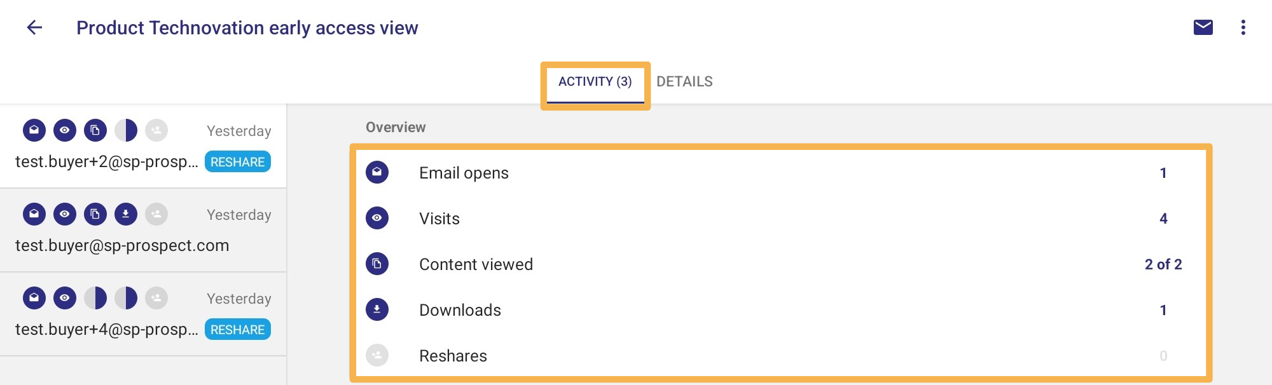The image size is (1272, 385).
Task: Select the test.buyer@sp-prospect.com recipient row
Action: [143, 231]
